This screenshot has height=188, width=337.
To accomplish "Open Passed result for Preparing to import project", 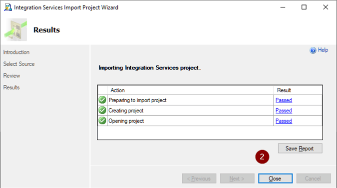I will (x=284, y=100).
